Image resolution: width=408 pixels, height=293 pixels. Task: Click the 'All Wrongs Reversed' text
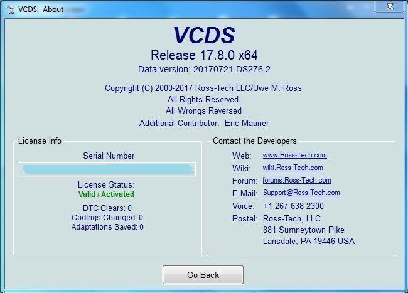203,111
